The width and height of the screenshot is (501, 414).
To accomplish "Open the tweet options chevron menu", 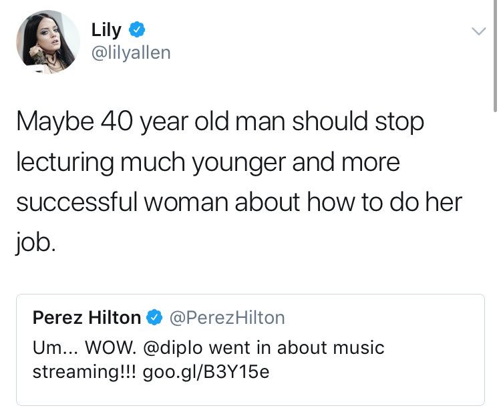I will coord(478,31).
